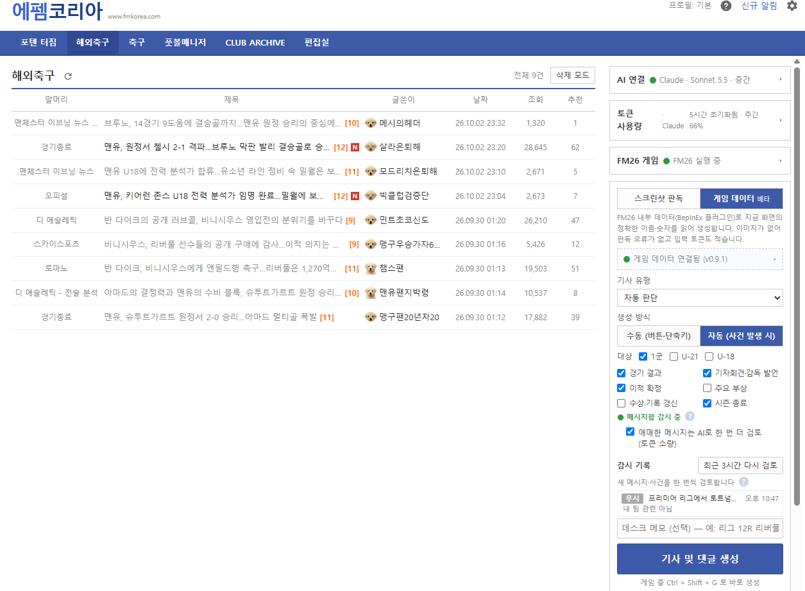805x591 pixels.
Task: Open the CLUB ARCHIVE menu
Action: (x=255, y=43)
